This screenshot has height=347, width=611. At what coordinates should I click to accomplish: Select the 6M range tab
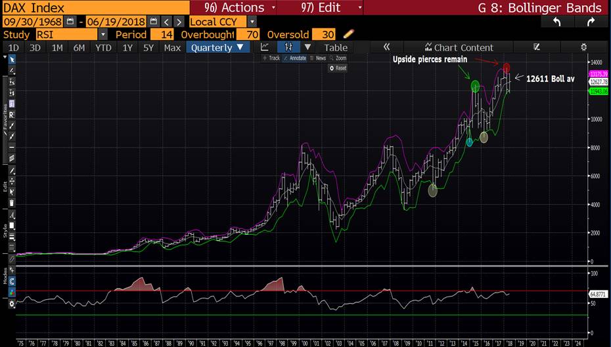click(x=79, y=47)
